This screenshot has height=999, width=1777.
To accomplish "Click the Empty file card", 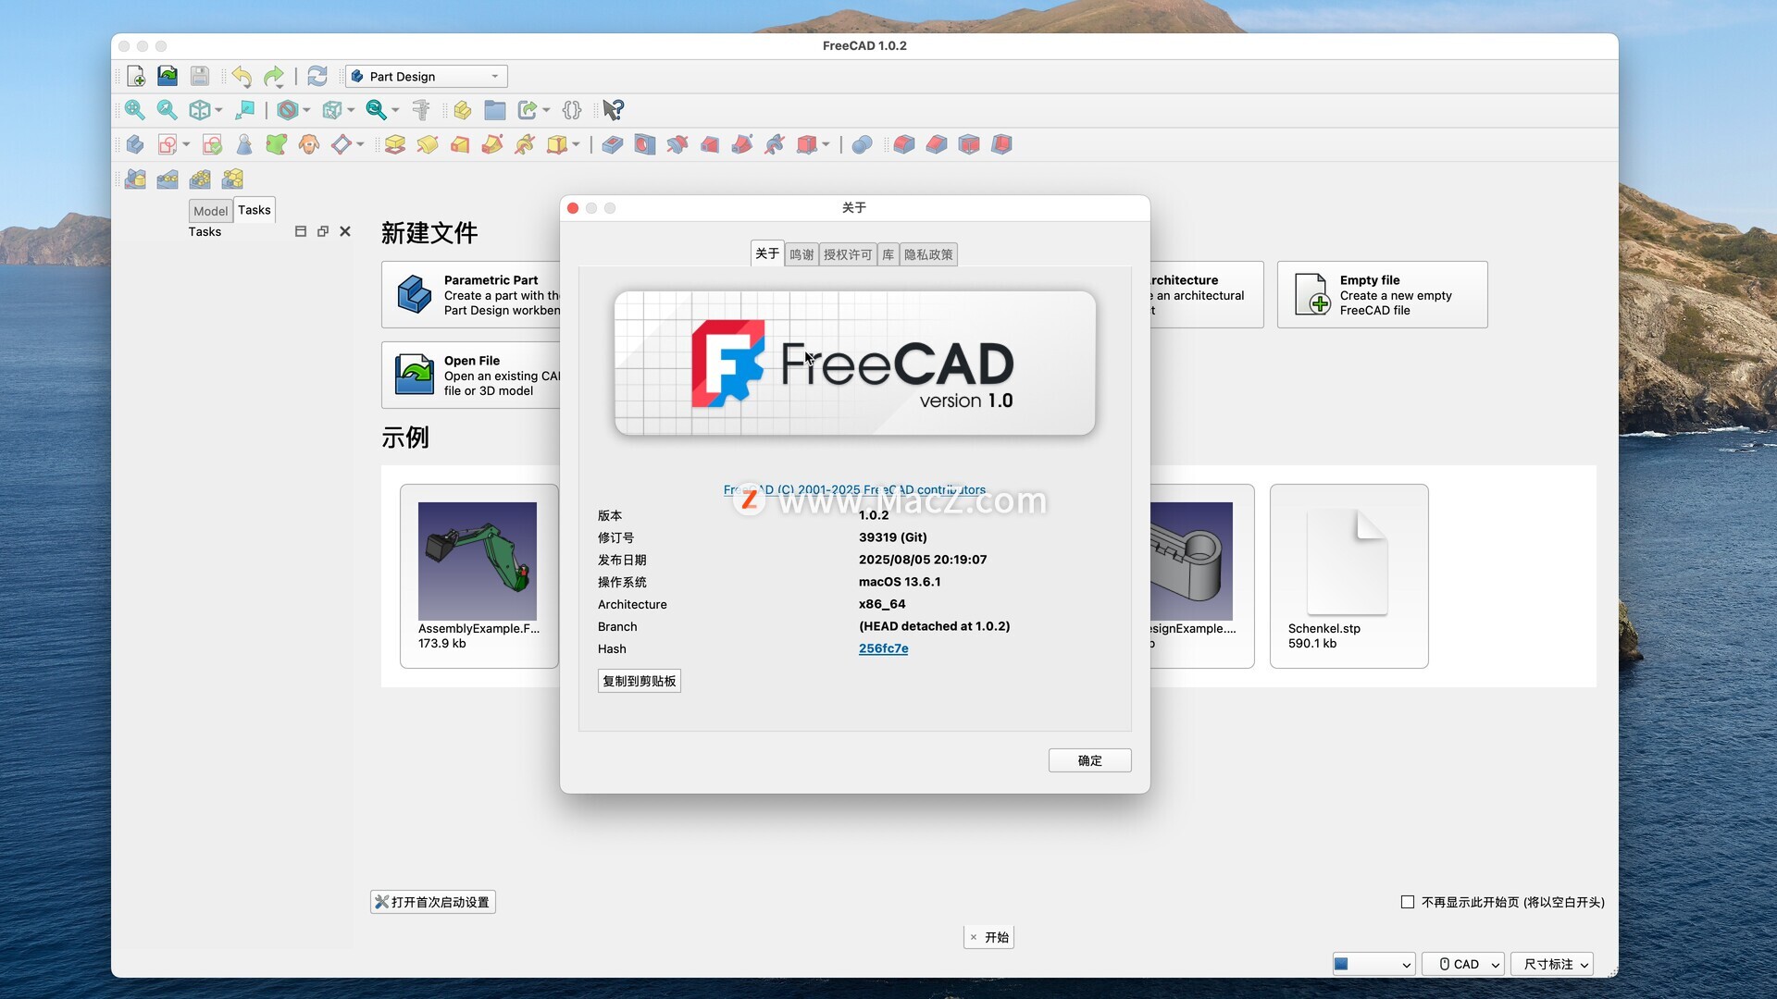I will point(1382,294).
